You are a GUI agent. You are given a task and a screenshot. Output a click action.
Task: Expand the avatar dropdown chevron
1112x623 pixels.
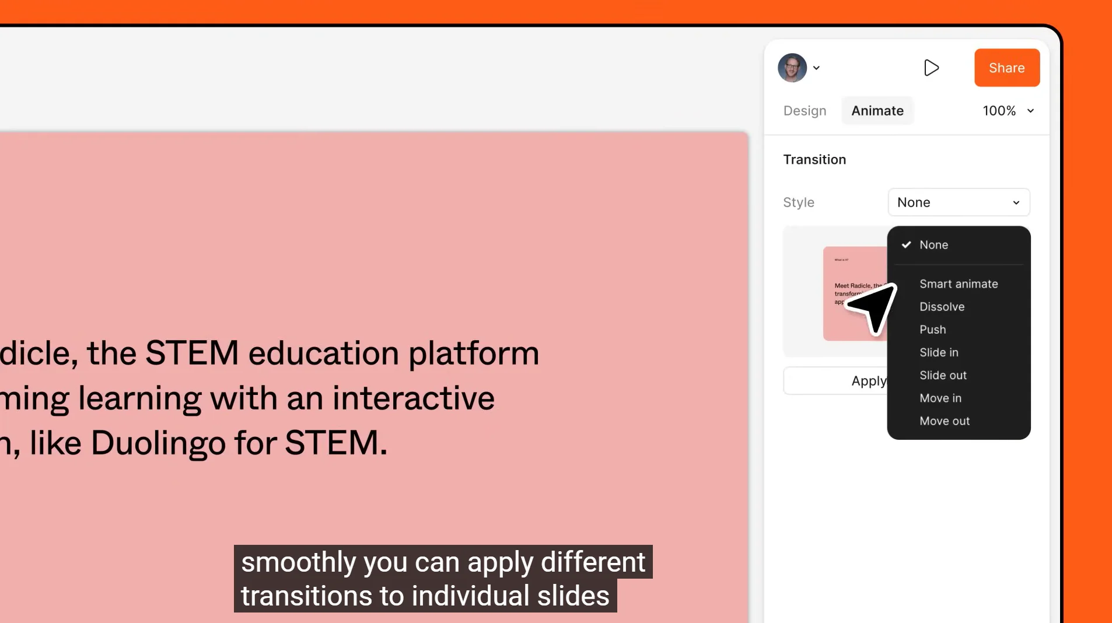817,68
